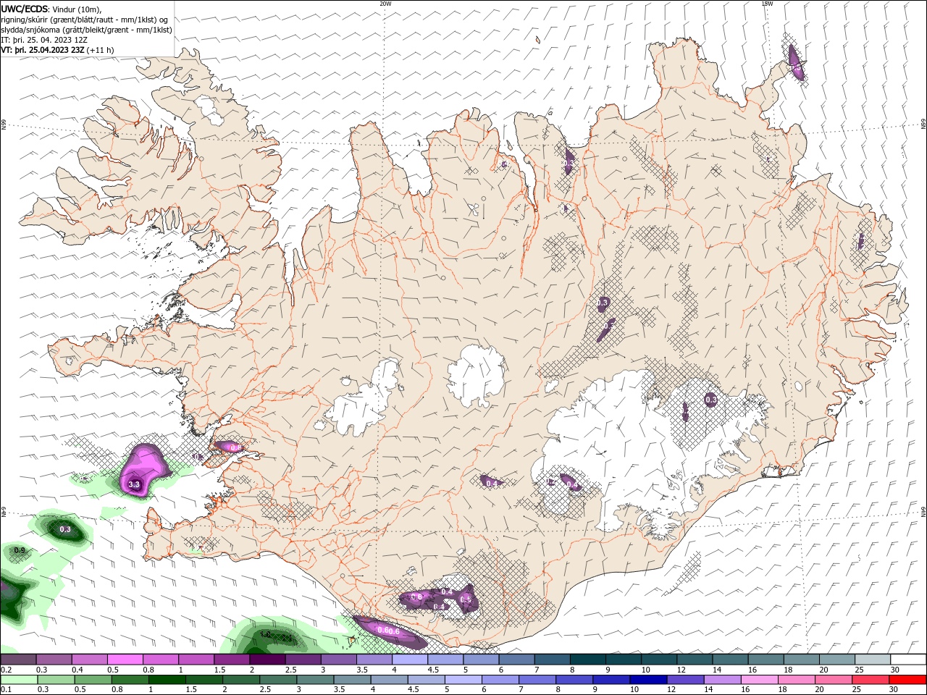
Task: Click the white Langjökull glacier area
Action: 366,399
